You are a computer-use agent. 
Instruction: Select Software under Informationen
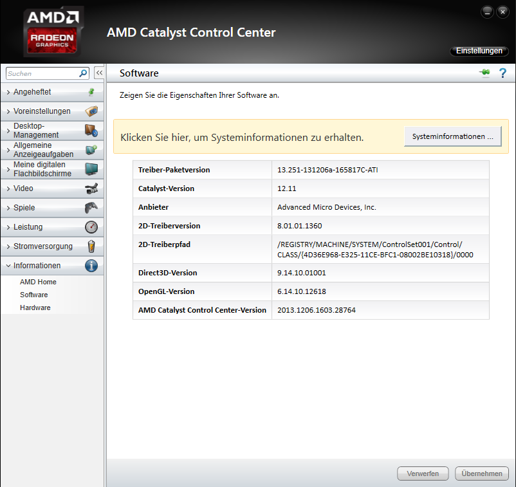(33, 295)
